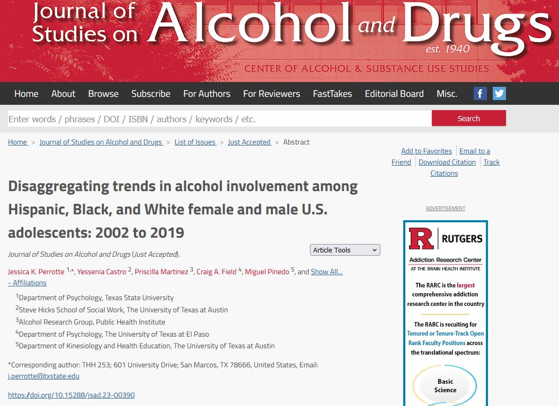The image size is (559, 406).
Task: Open author Yessenia Castro link
Action: click(x=102, y=272)
